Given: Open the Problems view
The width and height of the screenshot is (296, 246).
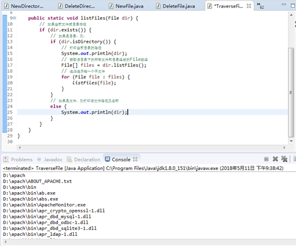Looking at the screenshot, I should pyautogui.click(x=18, y=160).
